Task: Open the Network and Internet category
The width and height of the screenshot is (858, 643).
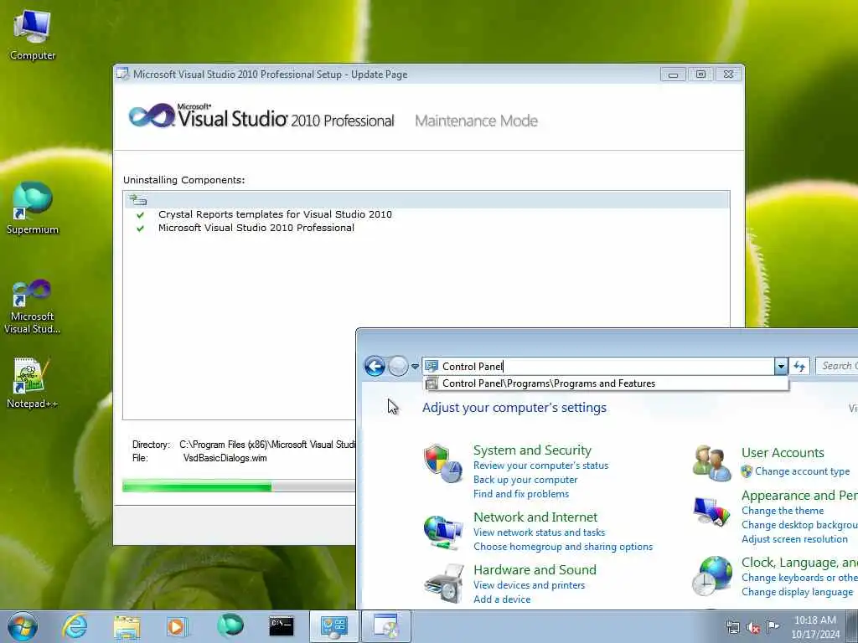Action: (535, 517)
